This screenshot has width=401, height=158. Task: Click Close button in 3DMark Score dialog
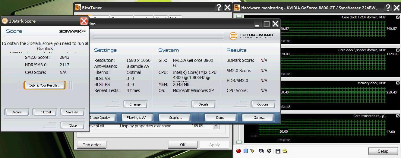coord(73,125)
